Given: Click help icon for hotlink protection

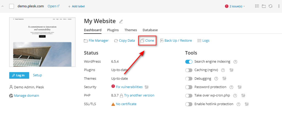Looking at the screenshot, I should pyautogui.click(x=238, y=104).
